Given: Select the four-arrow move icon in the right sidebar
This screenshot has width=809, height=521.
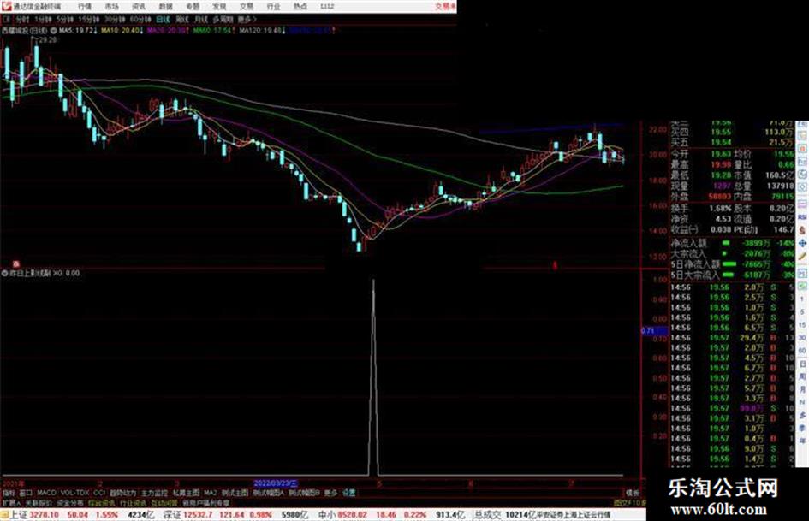Looking at the screenshot, I should point(802,243).
